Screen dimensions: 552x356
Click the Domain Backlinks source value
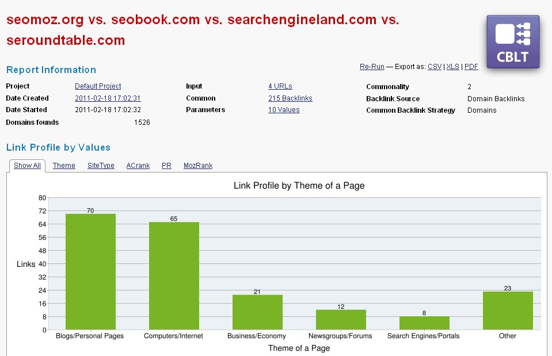(496, 99)
